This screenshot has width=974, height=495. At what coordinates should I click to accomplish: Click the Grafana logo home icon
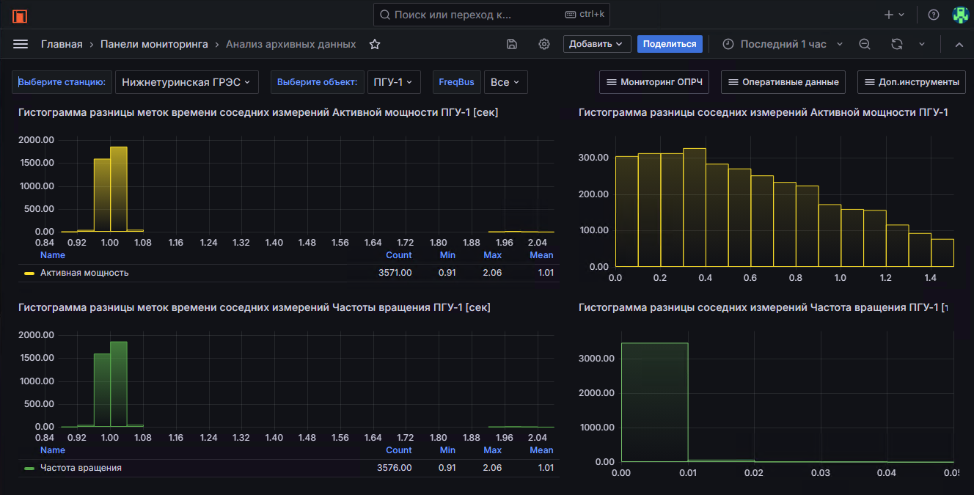coord(20,15)
